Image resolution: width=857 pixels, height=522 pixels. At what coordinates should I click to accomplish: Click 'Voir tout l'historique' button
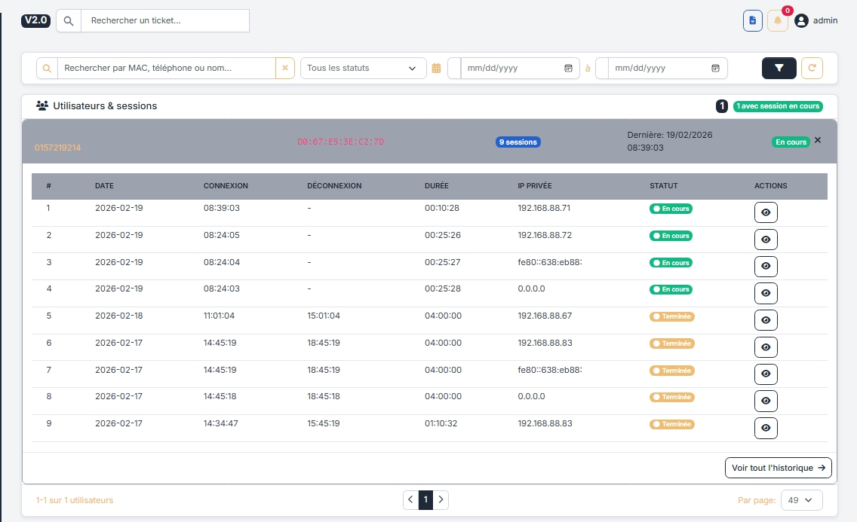tap(778, 468)
